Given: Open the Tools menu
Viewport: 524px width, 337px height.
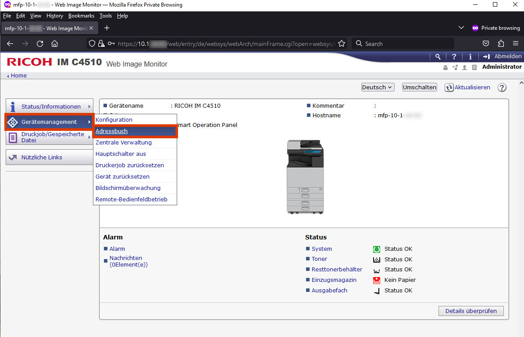Looking at the screenshot, I should pos(106,16).
